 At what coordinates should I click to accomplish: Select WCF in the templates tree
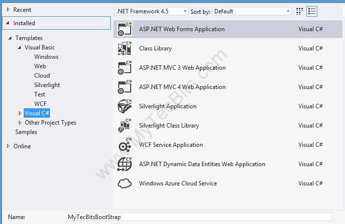tap(40, 104)
